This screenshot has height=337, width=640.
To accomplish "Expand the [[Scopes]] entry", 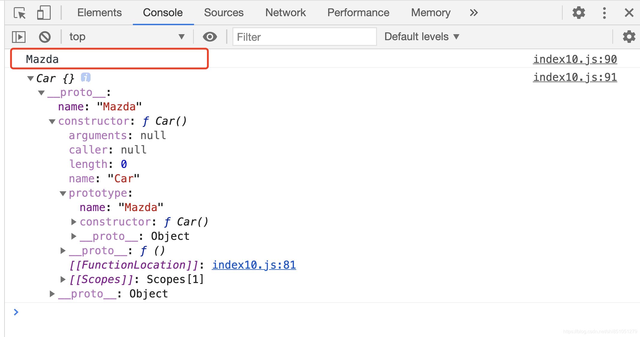I will [x=63, y=279].
